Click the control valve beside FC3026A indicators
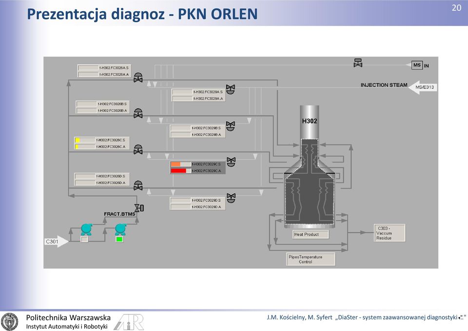Screen dimensions: 468x331 click(138, 78)
